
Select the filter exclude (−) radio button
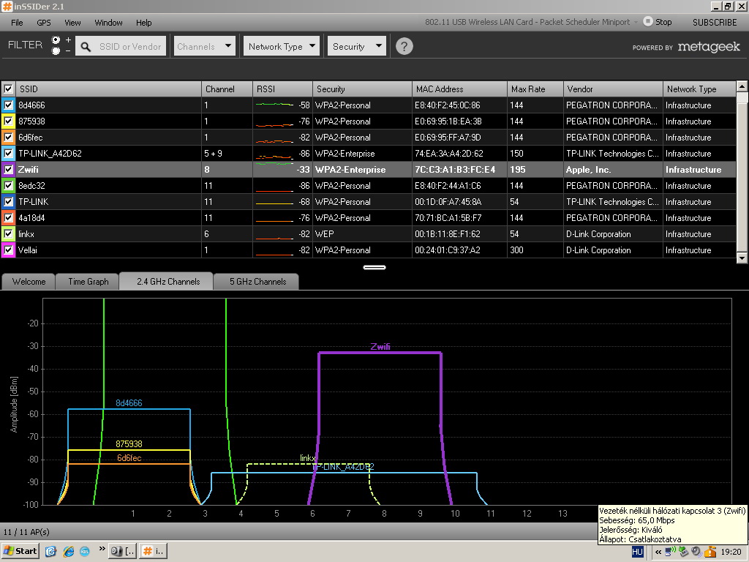(x=56, y=50)
